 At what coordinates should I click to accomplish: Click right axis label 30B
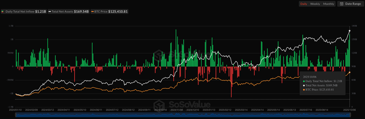354,93
